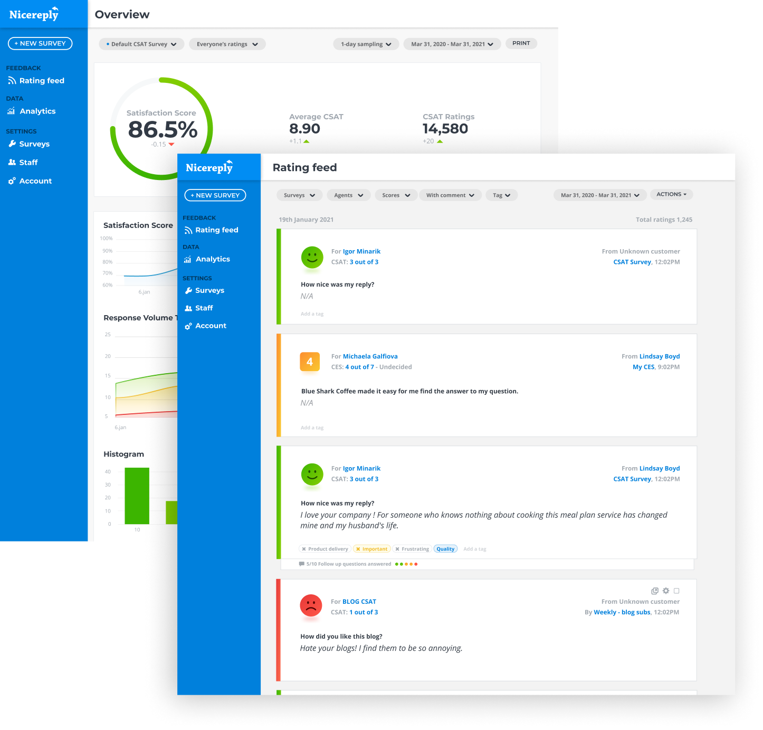Expand the Scores filter dropdown

(395, 195)
